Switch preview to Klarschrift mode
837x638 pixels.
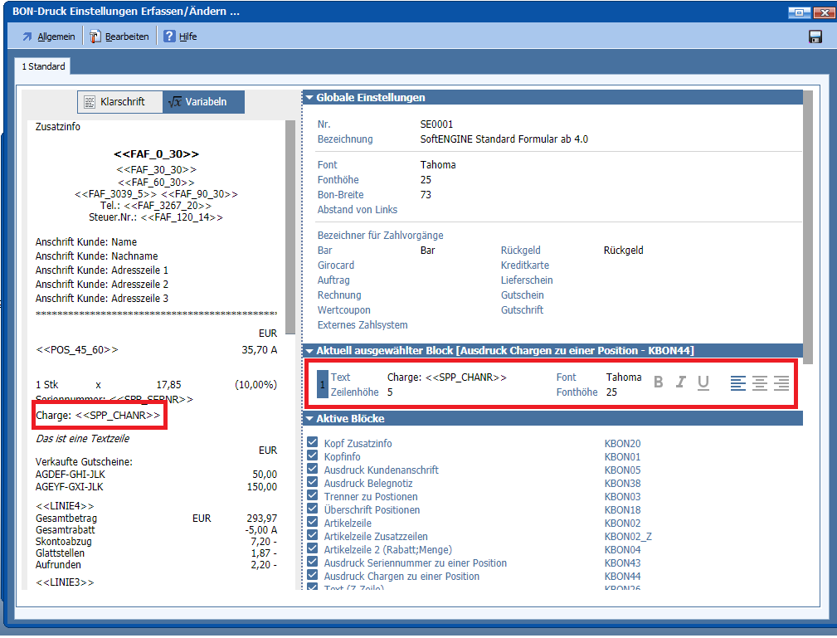click(x=121, y=102)
